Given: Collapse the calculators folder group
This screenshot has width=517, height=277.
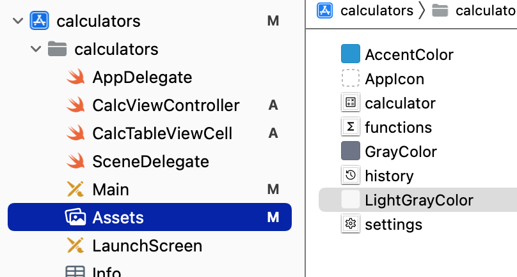Looking at the screenshot, I should coord(36,49).
